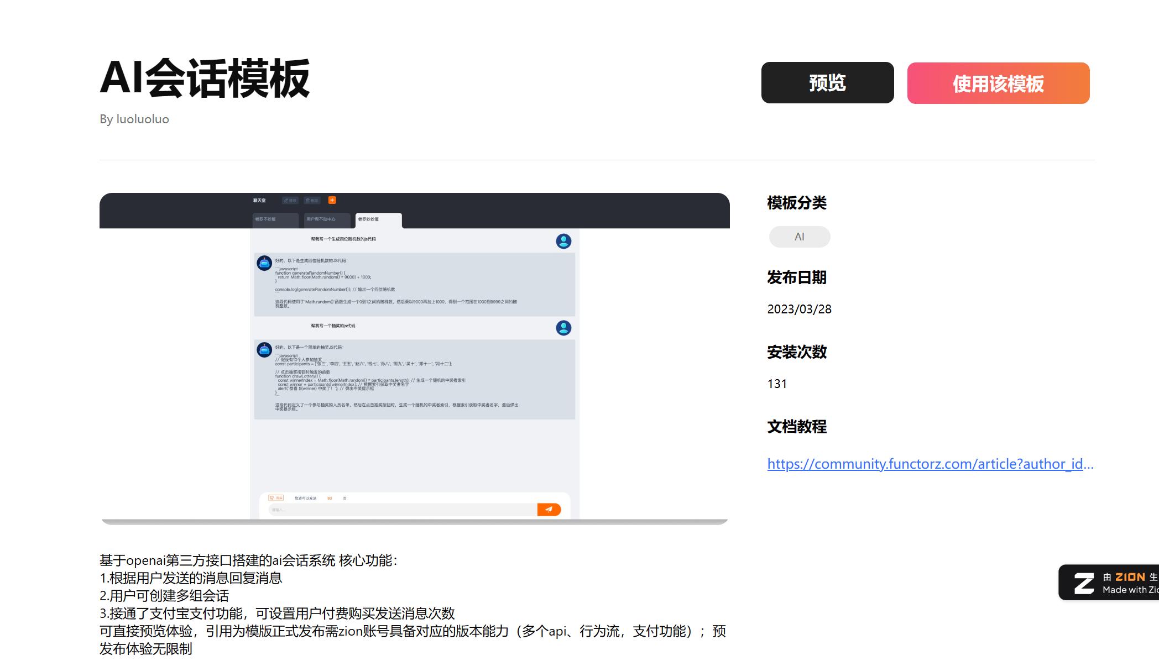Click the user avatar next to the top question
Screen dimensions: 1159x666
pyautogui.click(x=562, y=241)
